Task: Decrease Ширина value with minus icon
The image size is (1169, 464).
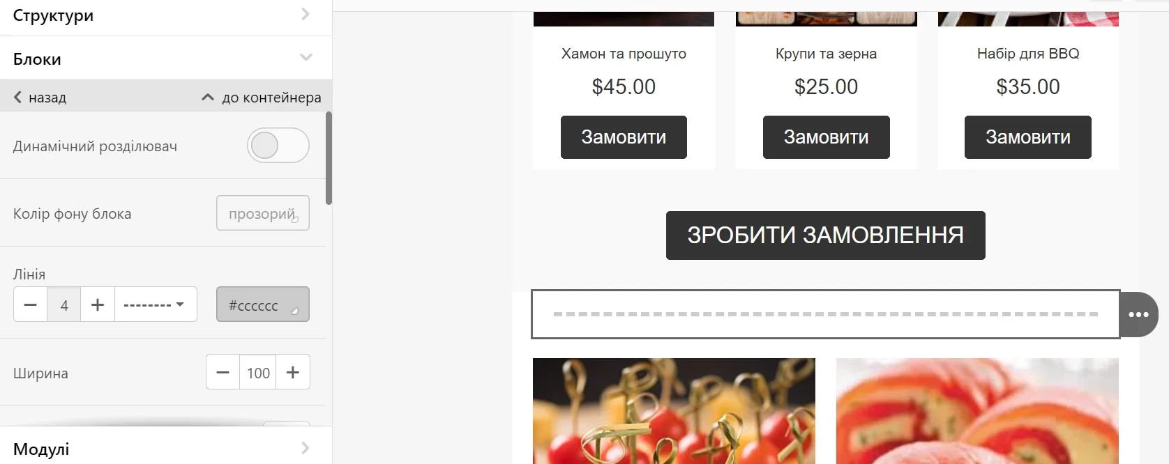Action: pos(223,373)
